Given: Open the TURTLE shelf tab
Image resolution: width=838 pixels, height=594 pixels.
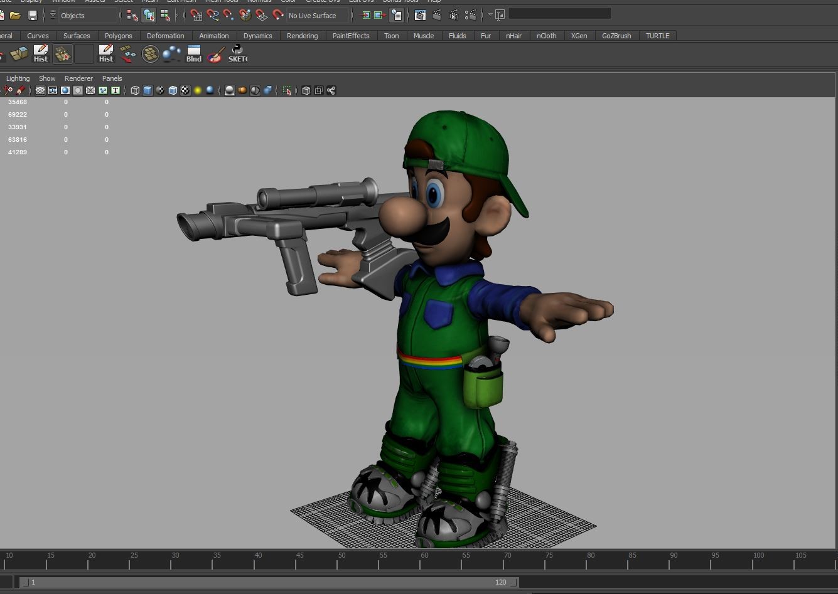Looking at the screenshot, I should [x=657, y=36].
